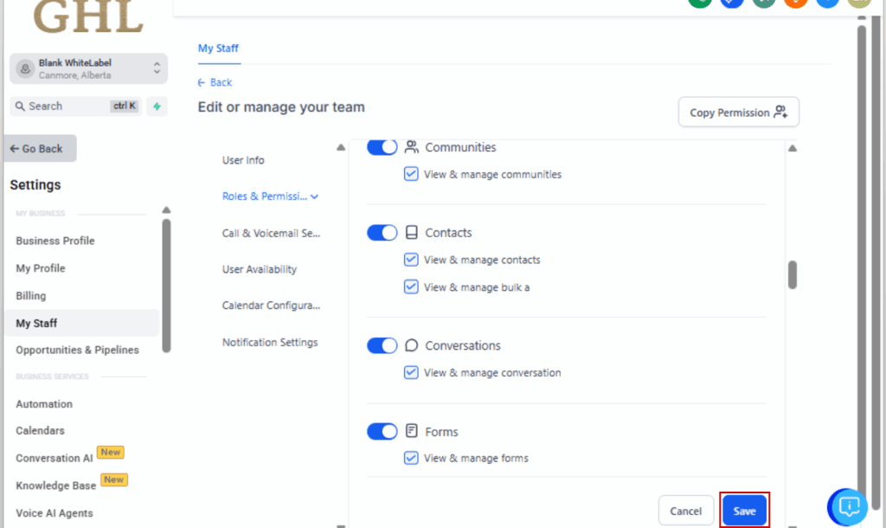Click the account avatar icon beside Blank WhiteLabel
Screen dimensions: 886x528
[25, 69]
